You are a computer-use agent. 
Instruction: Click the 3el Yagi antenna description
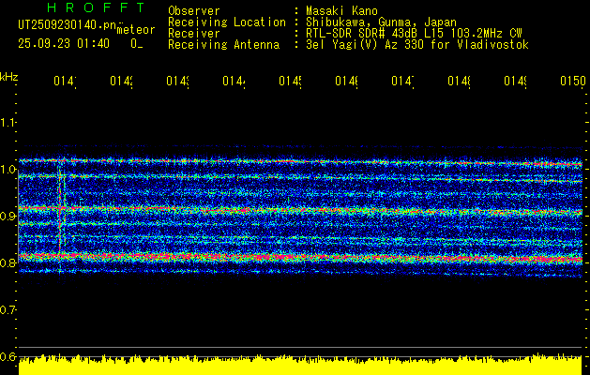416,45
